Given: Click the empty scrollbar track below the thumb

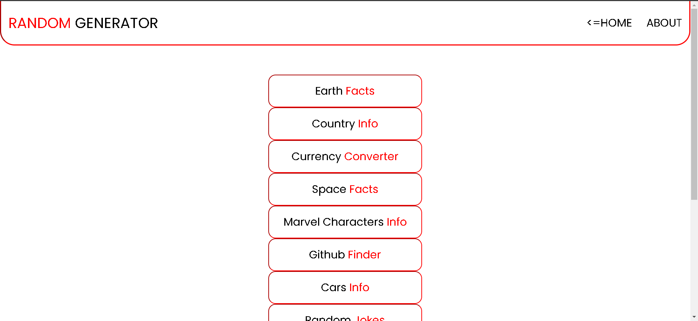Looking at the screenshot, I should click(x=694, y=257).
